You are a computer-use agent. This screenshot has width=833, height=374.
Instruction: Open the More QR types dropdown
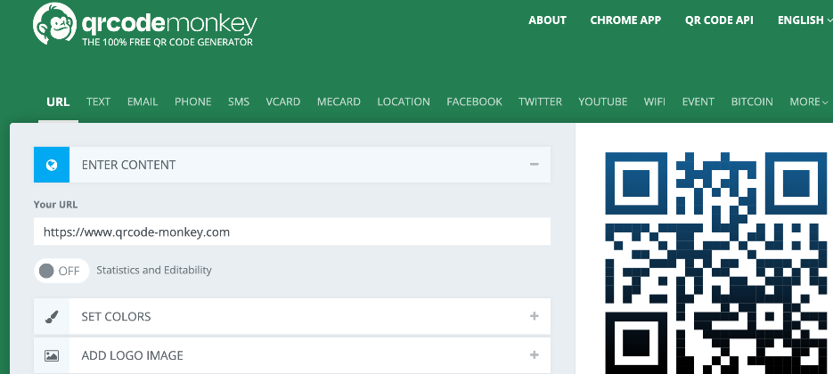coord(808,102)
